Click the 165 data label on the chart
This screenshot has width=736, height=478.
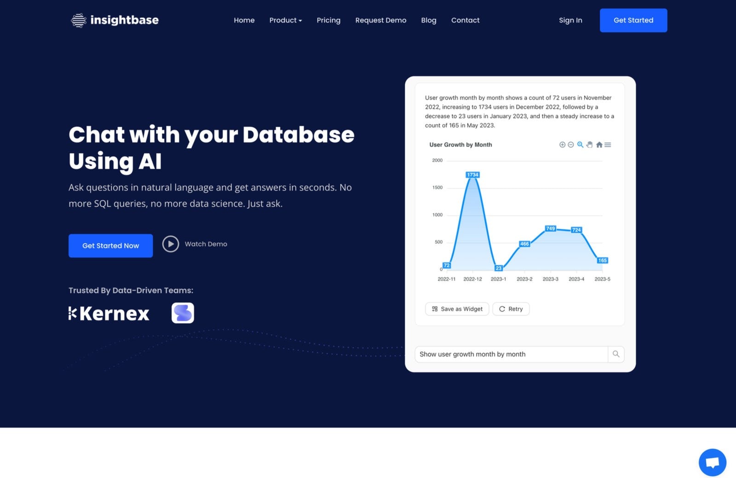coord(602,261)
